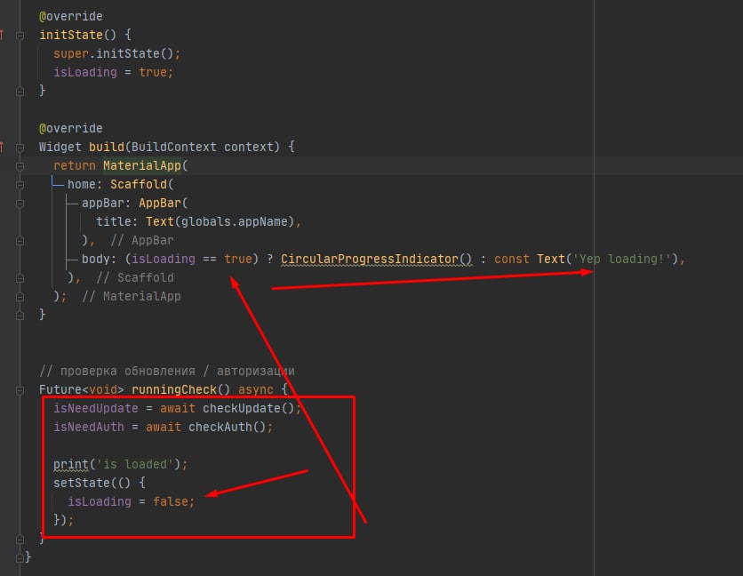This screenshot has width=743, height=576.
Task: Collapse the Widget build method fold marker
Action: tap(20, 148)
